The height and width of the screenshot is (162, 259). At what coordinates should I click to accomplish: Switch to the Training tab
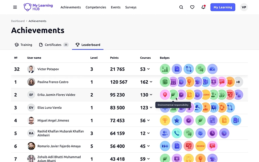pos(23,45)
